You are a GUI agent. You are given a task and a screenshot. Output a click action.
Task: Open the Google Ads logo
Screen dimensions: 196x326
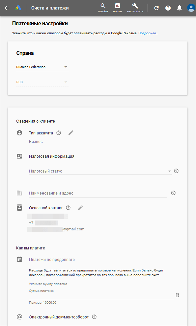18,8
